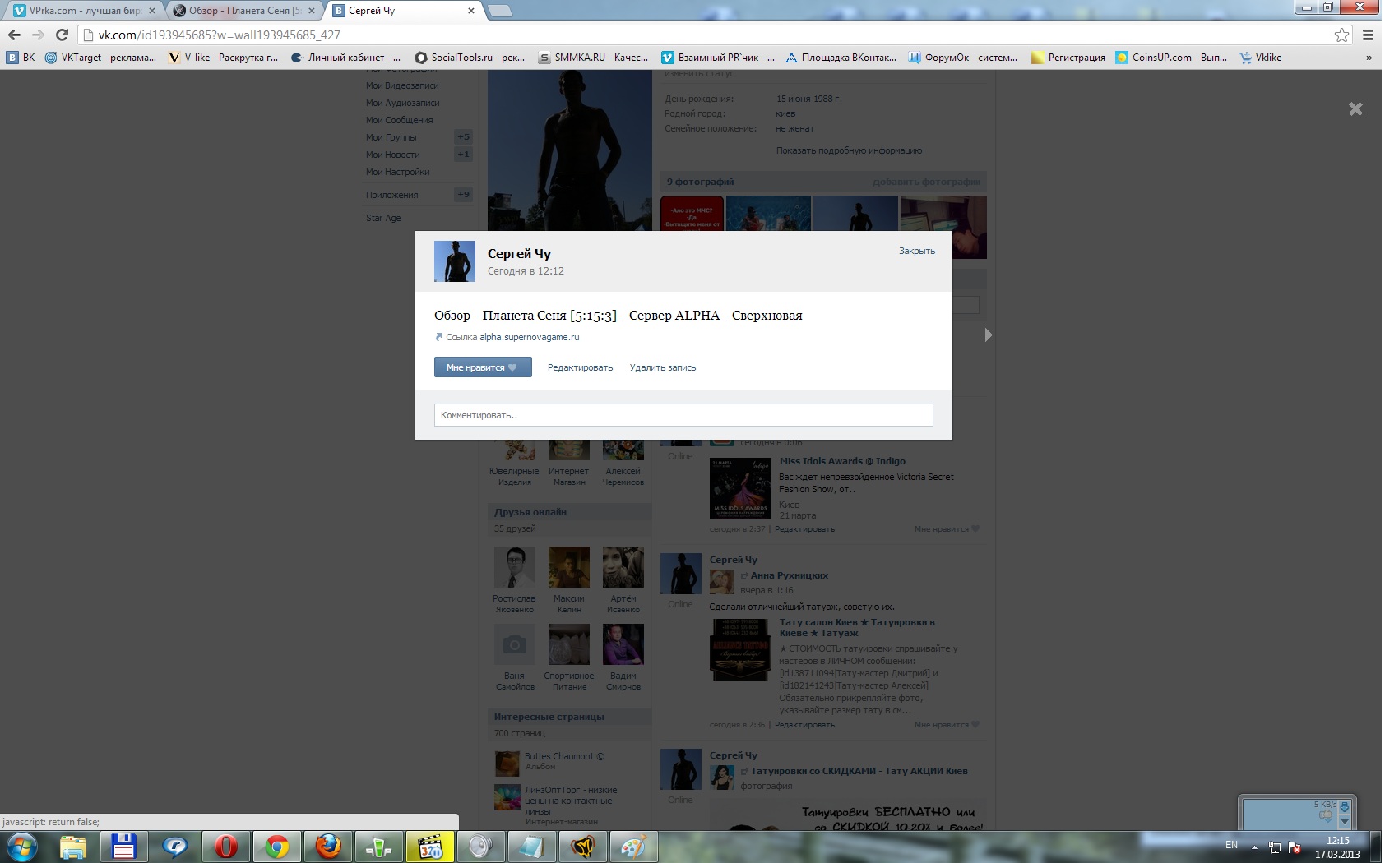The width and height of the screenshot is (1385, 863).
Task: Show hidden system tray icons
Action: tap(1254, 847)
